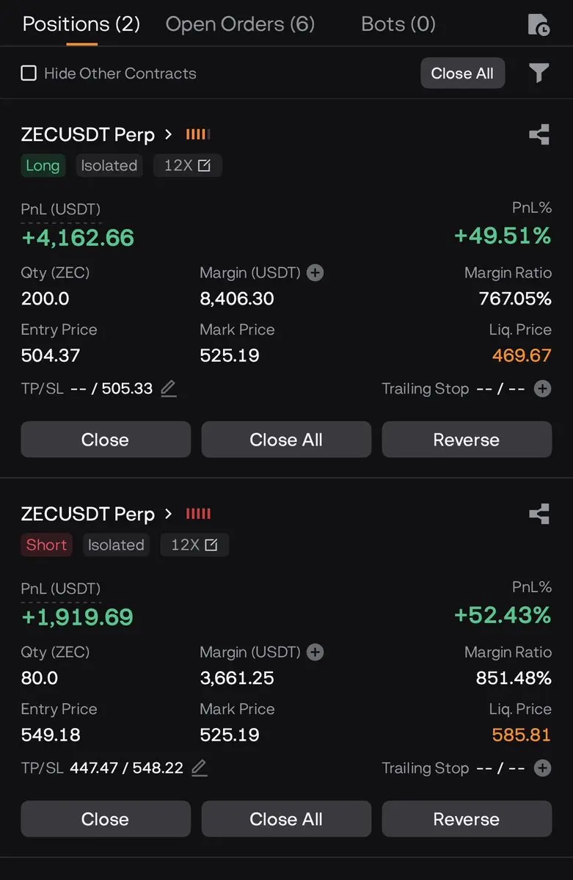Screen dimensions: 573x880
Task: Tick the Hide Other Contracts checkbox
Action: 29,73
